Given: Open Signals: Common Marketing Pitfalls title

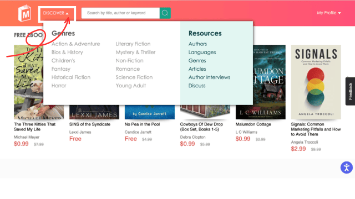Looking at the screenshot, I should pyautogui.click(x=316, y=129).
